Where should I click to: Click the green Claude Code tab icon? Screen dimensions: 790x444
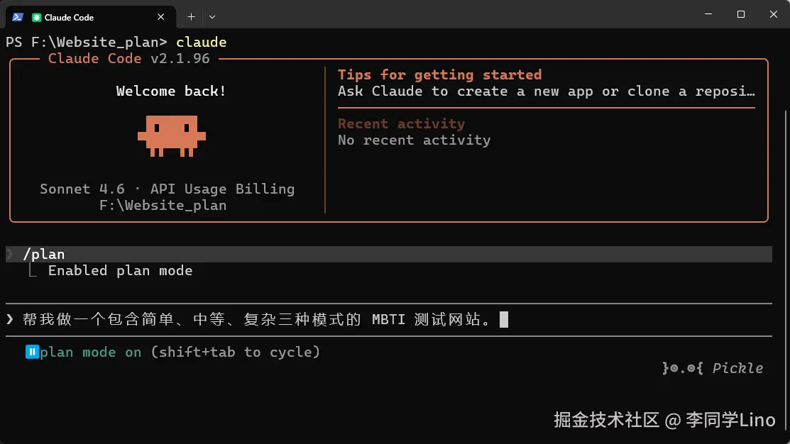pos(37,17)
